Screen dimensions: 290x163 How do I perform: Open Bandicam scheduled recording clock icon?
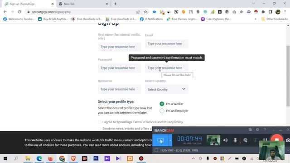[x=257, y=129]
